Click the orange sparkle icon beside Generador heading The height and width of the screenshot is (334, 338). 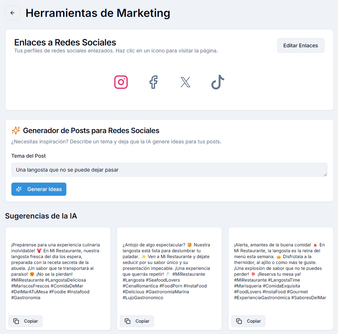(16, 131)
